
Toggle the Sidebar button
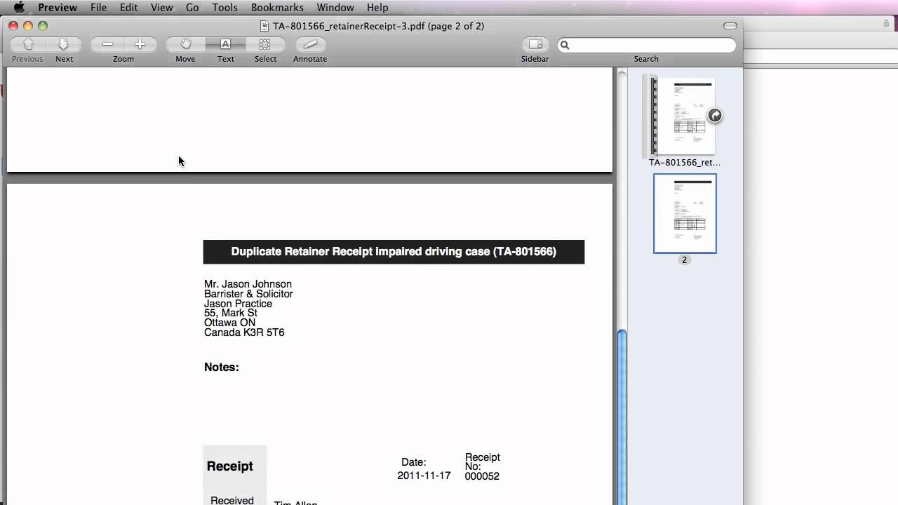point(535,44)
